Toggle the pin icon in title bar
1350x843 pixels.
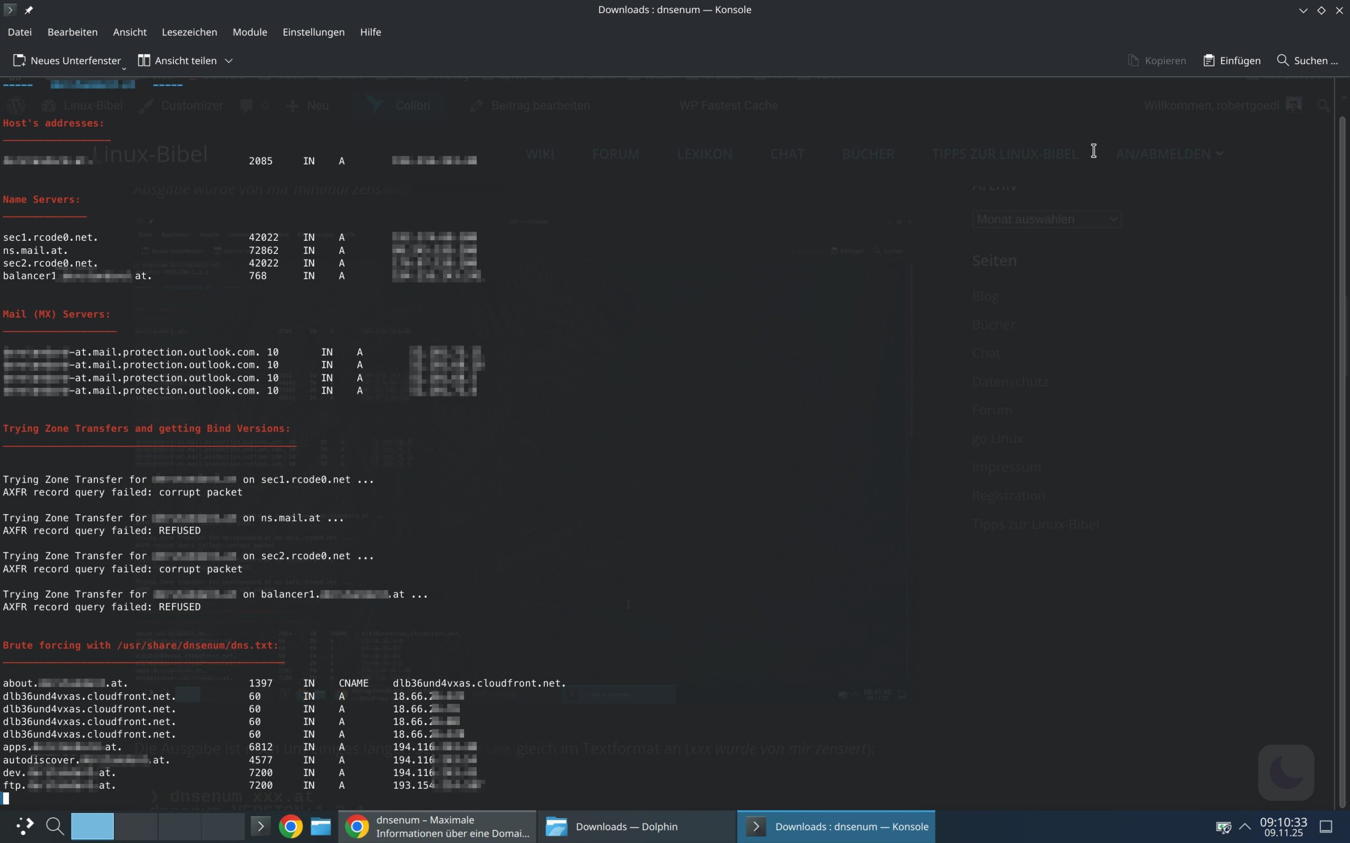point(29,9)
